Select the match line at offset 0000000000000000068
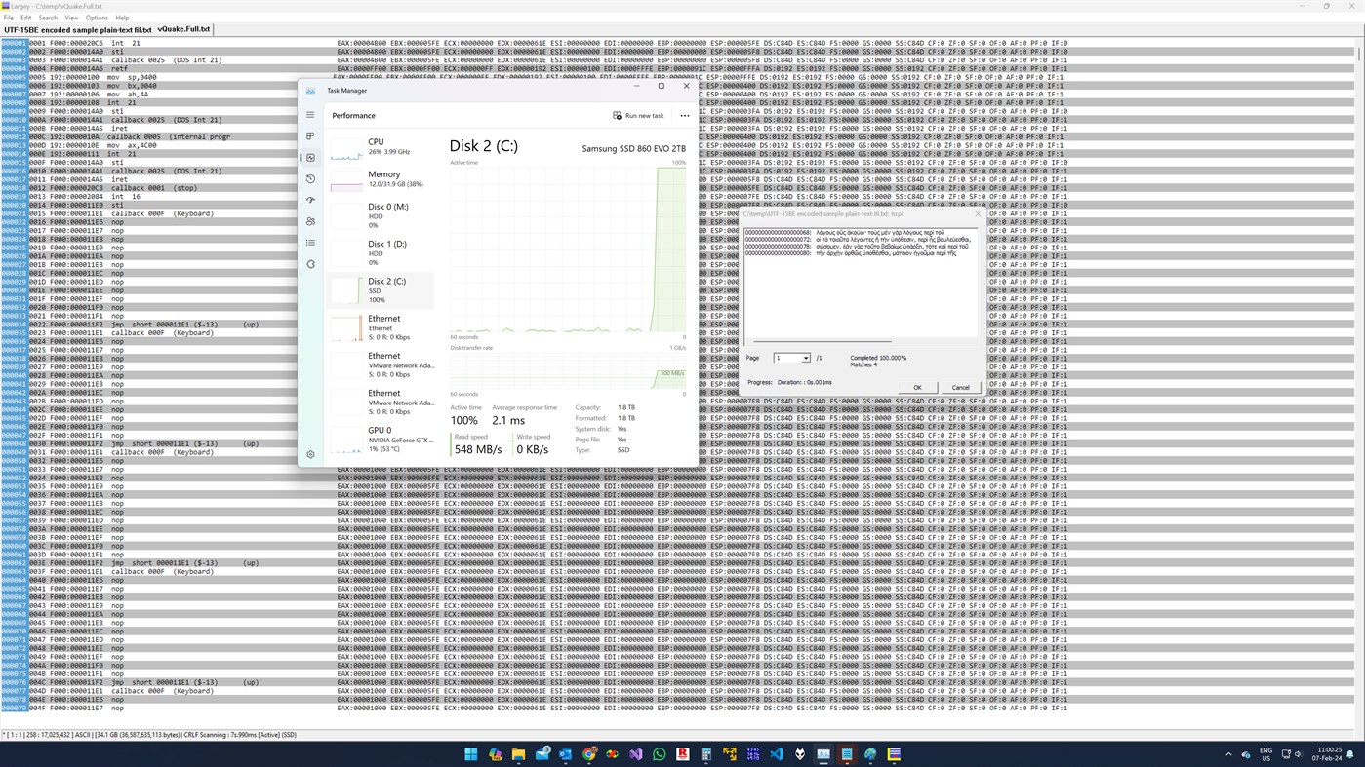Image resolution: width=1365 pixels, height=767 pixels. pyautogui.click(x=859, y=233)
